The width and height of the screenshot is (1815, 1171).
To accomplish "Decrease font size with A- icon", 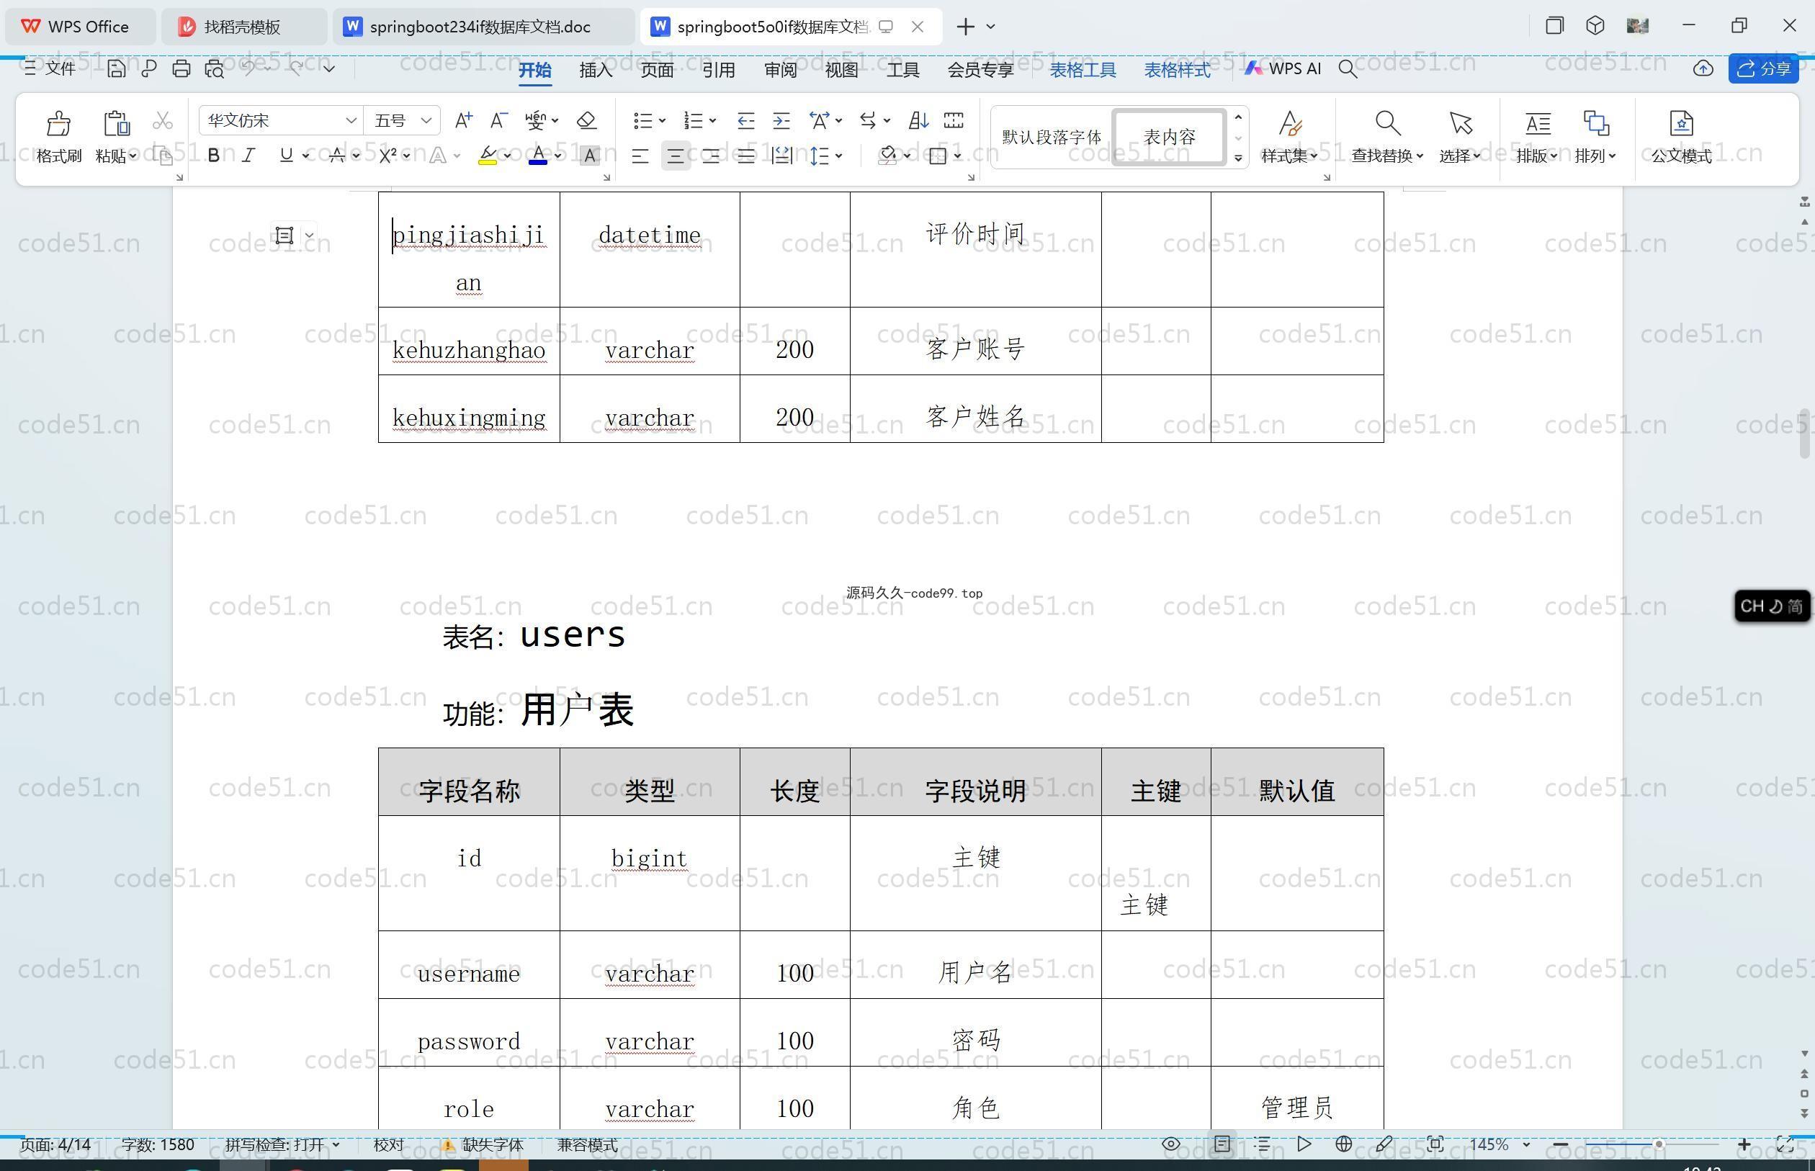I will point(499,120).
